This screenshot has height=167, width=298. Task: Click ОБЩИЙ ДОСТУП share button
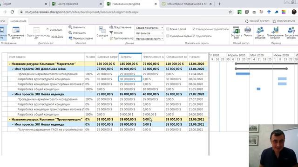click(x=257, y=21)
